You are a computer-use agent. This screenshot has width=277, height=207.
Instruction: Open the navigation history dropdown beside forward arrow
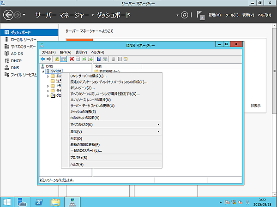click(x=24, y=15)
